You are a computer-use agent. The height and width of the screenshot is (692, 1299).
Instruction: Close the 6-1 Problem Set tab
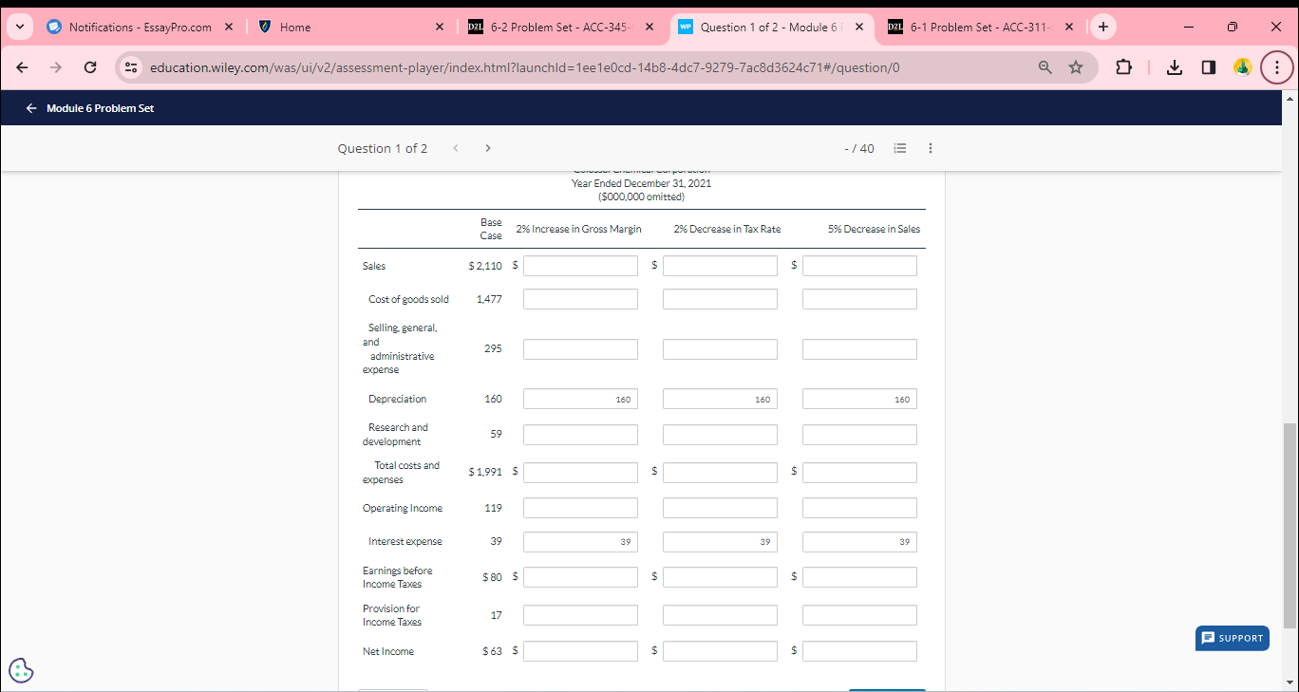coord(1068,27)
